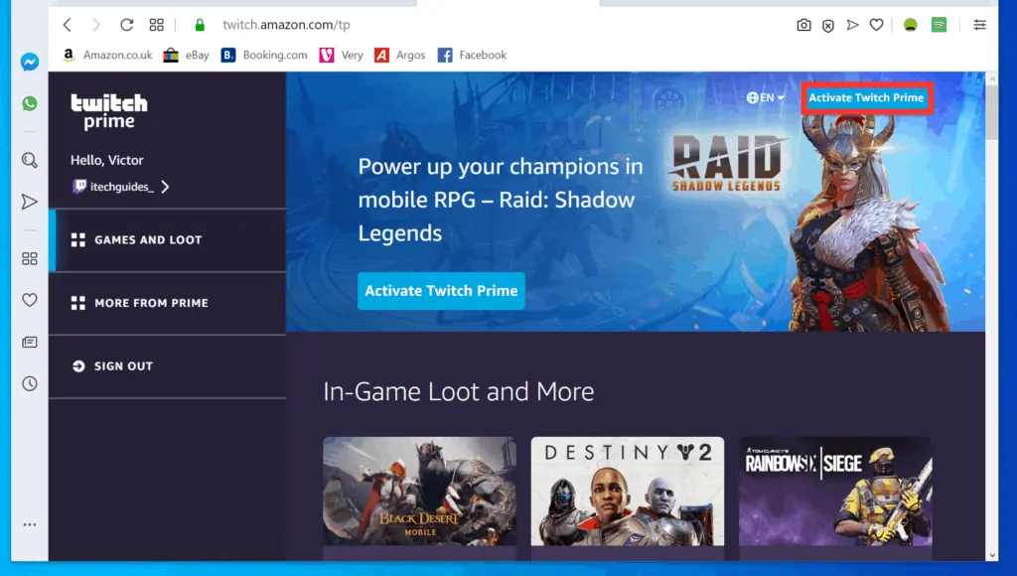Open the ad blocker shield settings
The height and width of the screenshot is (576, 1017).
click(x=828, y=25)
